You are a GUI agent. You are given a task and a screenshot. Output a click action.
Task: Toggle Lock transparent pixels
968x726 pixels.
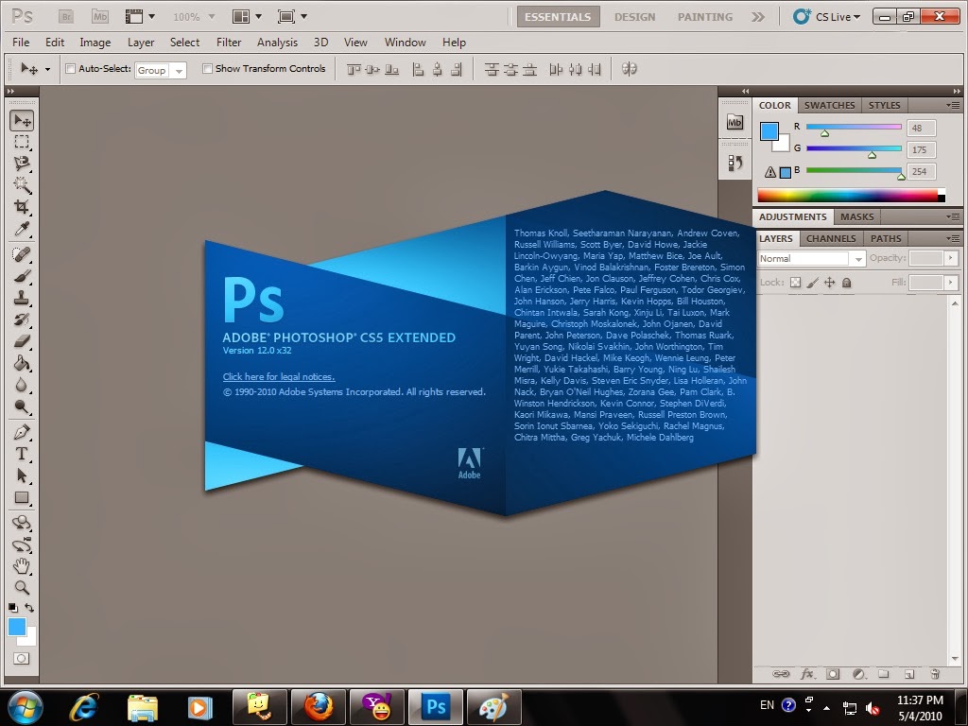coord(795,282)
